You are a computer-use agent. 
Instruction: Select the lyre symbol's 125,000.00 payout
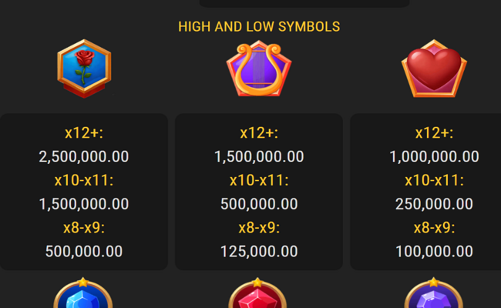(259, 251)
